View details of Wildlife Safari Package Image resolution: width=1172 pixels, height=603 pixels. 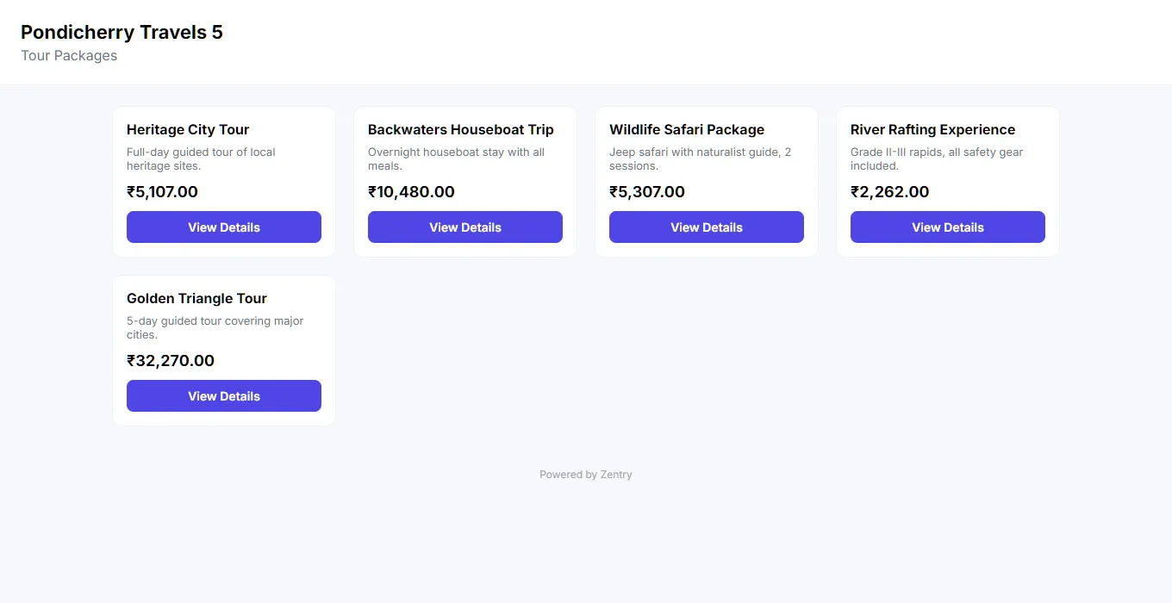707,227
